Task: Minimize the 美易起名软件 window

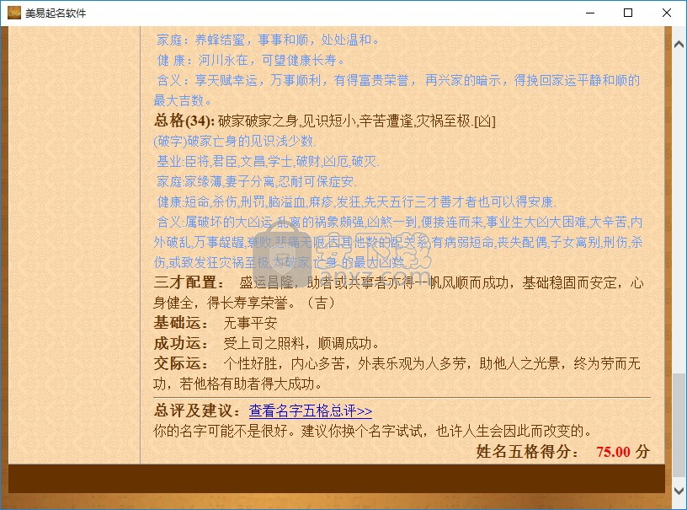Action: 590,13
